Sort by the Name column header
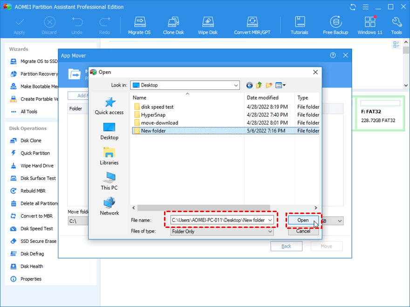The height and width of the screenshot is (307, 410). click(x=187, y=98)
